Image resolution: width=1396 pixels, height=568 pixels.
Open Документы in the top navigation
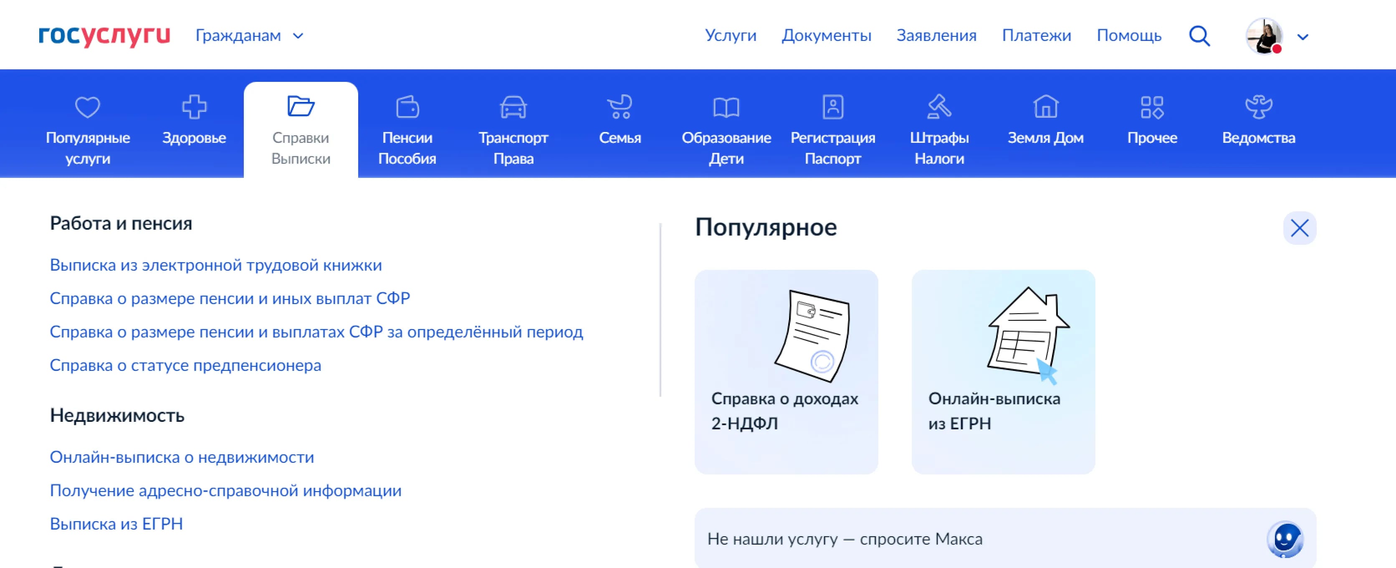click(827, 36)
